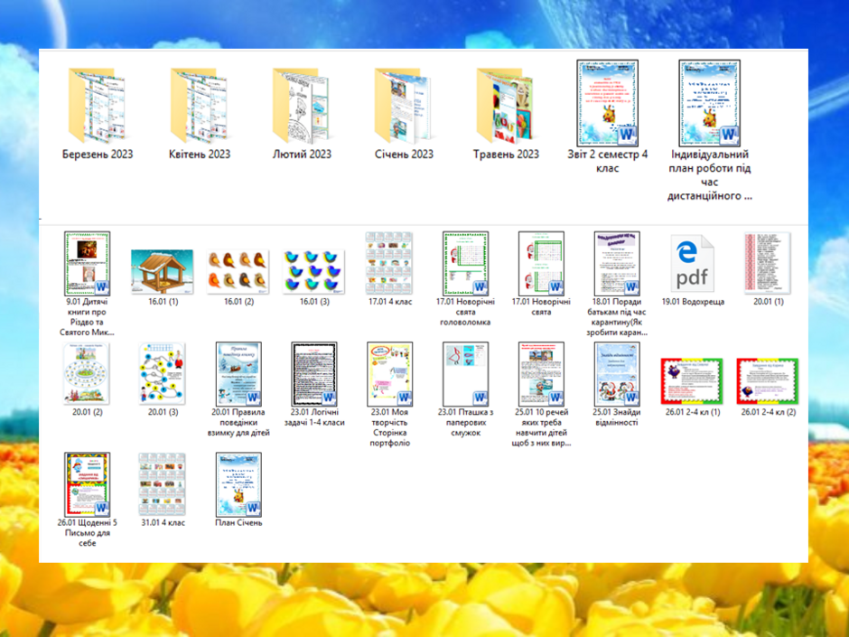The image size is (849, 637).
Task: Select birdhouse image 16.01 (1)
Action: click(x=163, y=272)
